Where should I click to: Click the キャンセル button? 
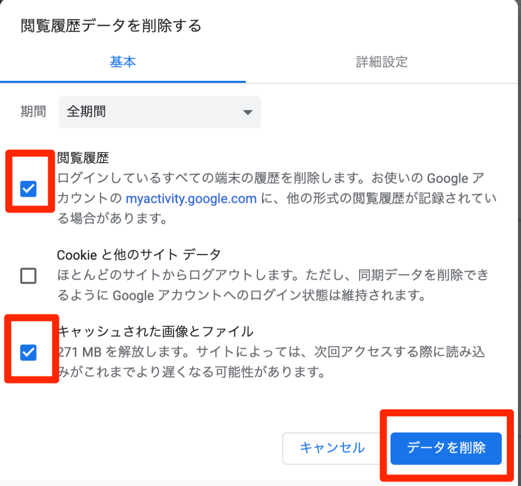[x=332, y=448]
